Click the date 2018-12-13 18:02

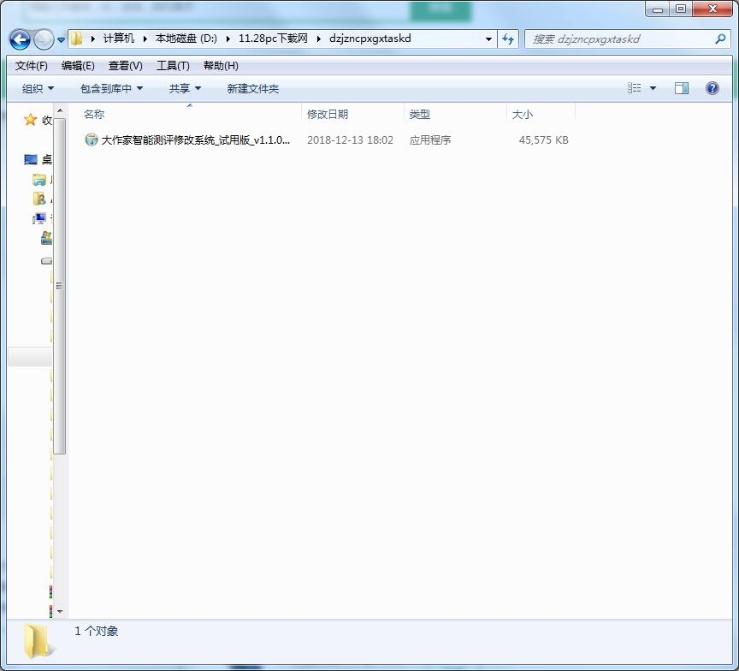pyautogui.click(x=350, y=140)
